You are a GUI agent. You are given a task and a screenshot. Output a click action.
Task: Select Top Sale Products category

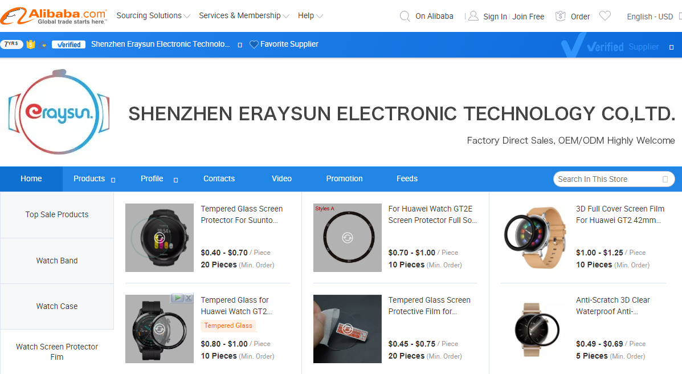(x=57, y=214)
